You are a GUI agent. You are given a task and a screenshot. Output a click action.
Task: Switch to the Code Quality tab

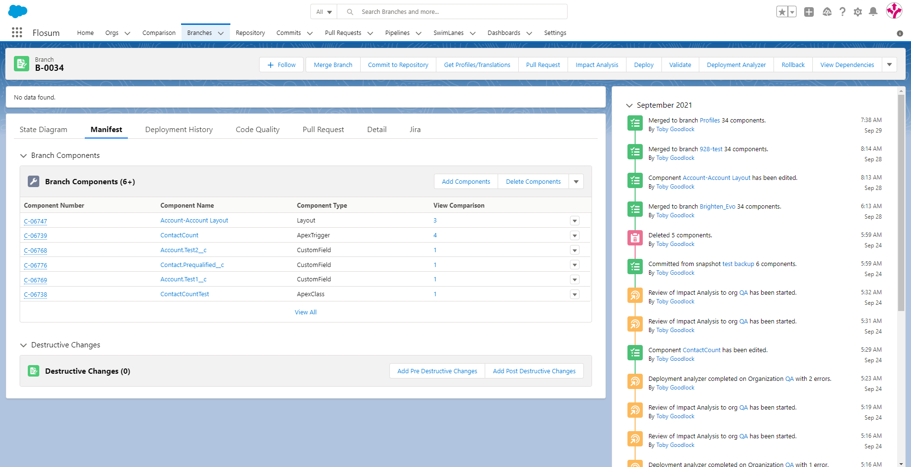tap(257, 130)
